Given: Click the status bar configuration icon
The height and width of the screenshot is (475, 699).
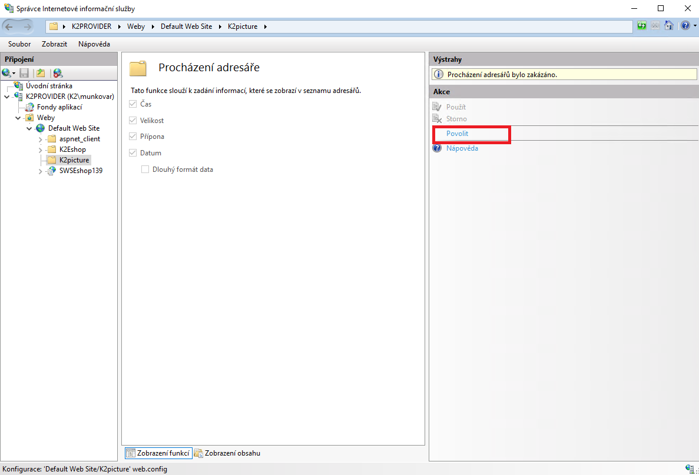Looking at the screenshot, I should tap(690, 469).
